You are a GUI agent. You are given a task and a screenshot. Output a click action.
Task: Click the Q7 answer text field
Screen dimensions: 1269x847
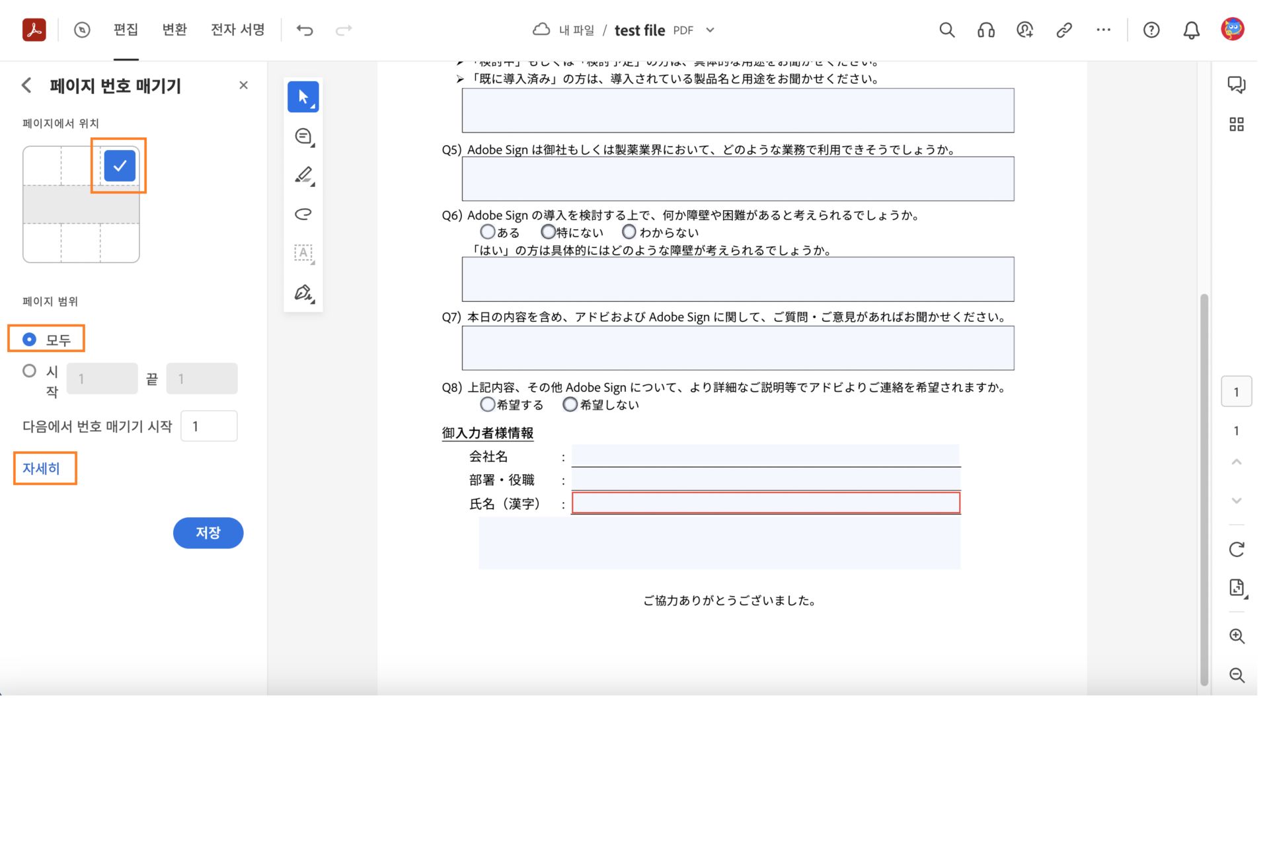click(x=738, y=348)
